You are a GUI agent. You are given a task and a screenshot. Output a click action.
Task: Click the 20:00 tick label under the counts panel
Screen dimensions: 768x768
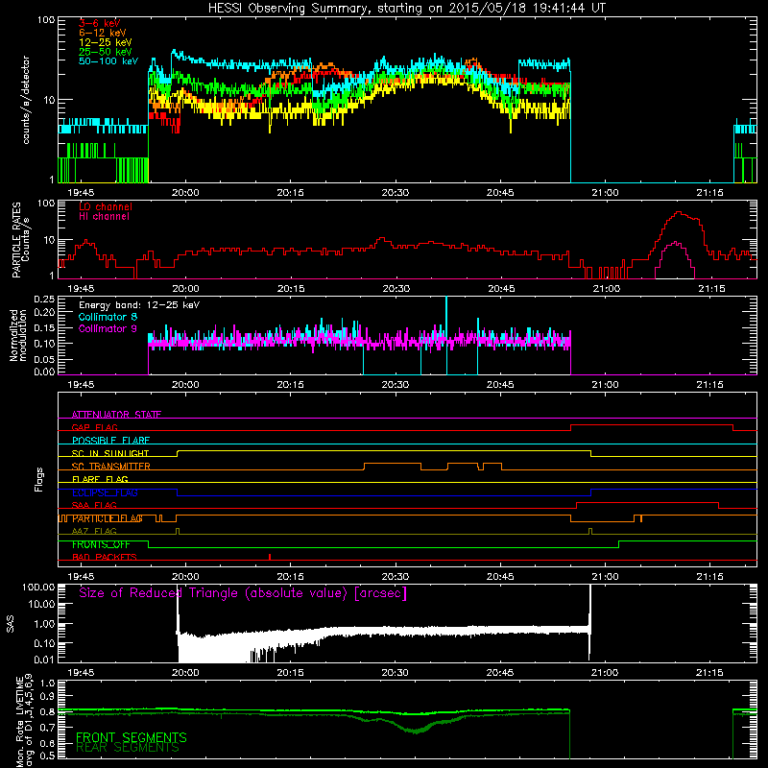[x=185, y=193]
